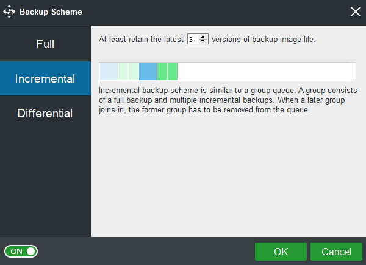Click the Backup Scheme title text
Screen dimensions: 366x265
point(51,12)
